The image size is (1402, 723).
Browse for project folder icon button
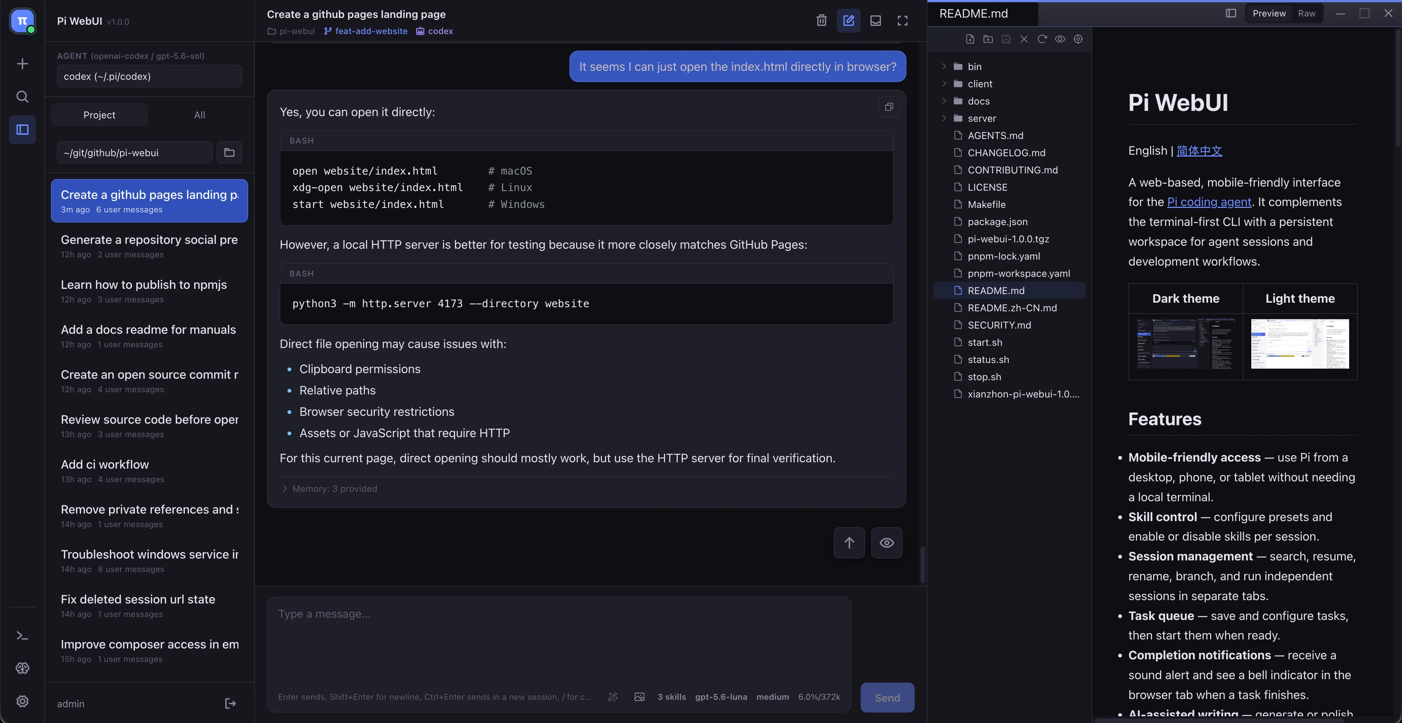click(x=229, y=152)
